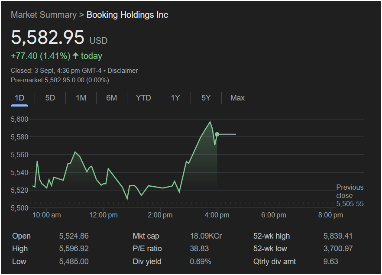Viewport: 382px width, 275px height.
Task: Click the USD currency label
Action: [98, 41]
